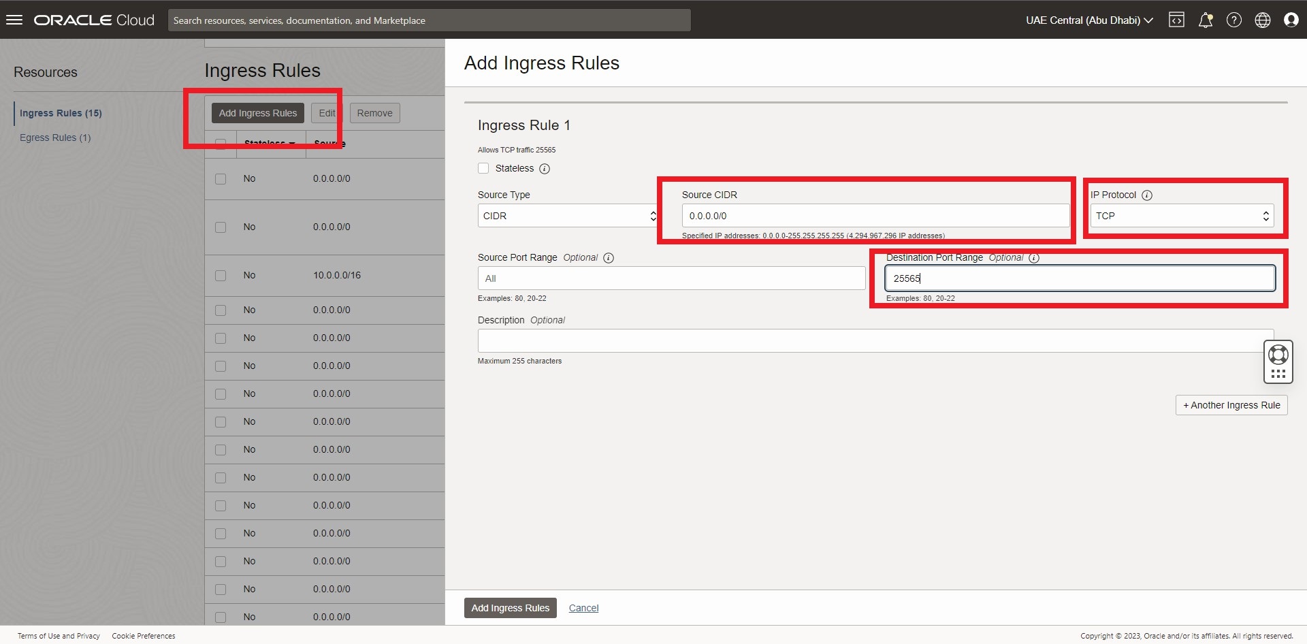Enable the Stateless checkbox
The image size is (1307, 644).
[x=483, y=168]
